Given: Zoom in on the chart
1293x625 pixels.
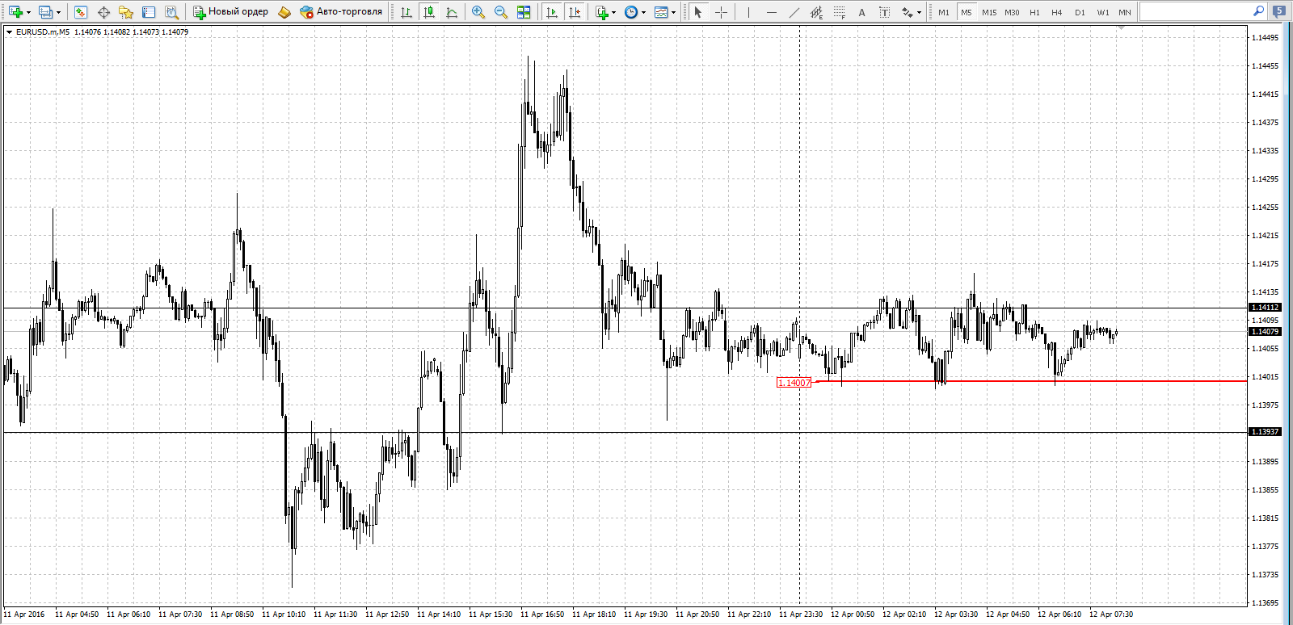Looking at the screenshot, I should 478,12.
